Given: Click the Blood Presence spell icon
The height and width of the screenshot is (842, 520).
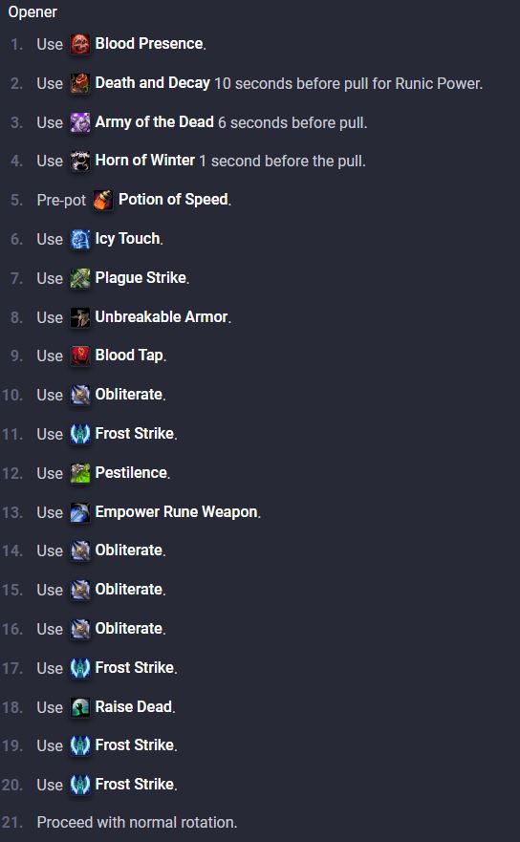Looking at the screenshot, I should 80,44.
